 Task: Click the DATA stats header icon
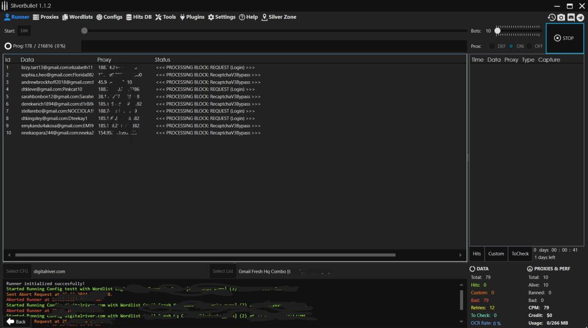click(472, 269)
